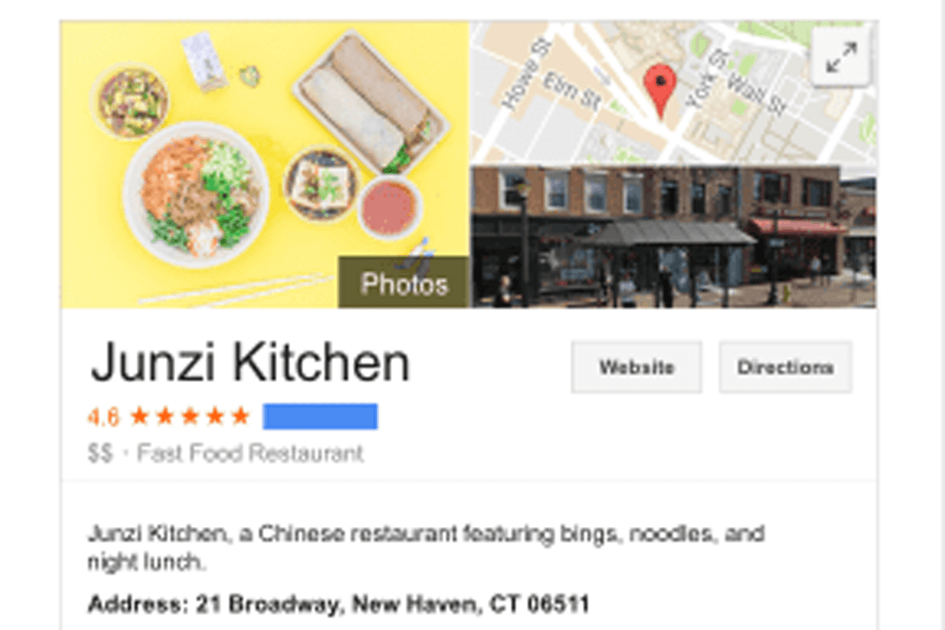Screen dimensions: 945x630
Task: Click the Fast Food Restaurant category text
Action: click(250, 453)
